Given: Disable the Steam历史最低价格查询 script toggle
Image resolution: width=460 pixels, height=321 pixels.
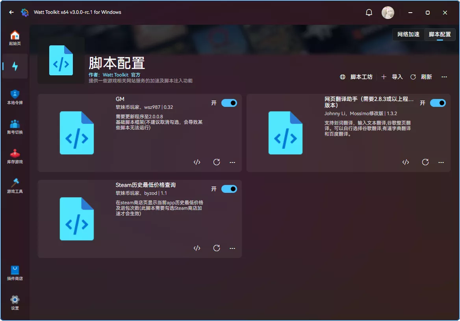Looking at the screenshot, I should 229,188.
